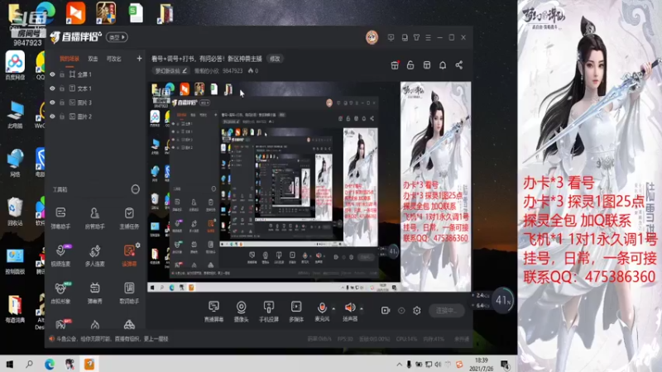Open the 房管助手 room manager tool
The height and width of the screenshot is (372, 662).
pos(94,218)
